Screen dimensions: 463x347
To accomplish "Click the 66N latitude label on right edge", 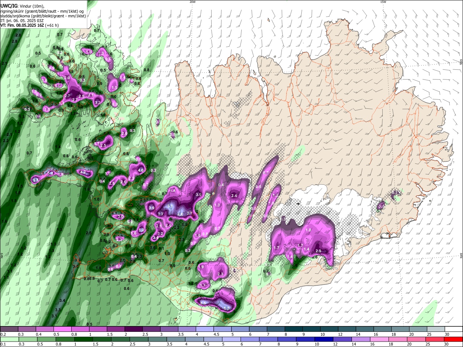I will coord(461,62).
